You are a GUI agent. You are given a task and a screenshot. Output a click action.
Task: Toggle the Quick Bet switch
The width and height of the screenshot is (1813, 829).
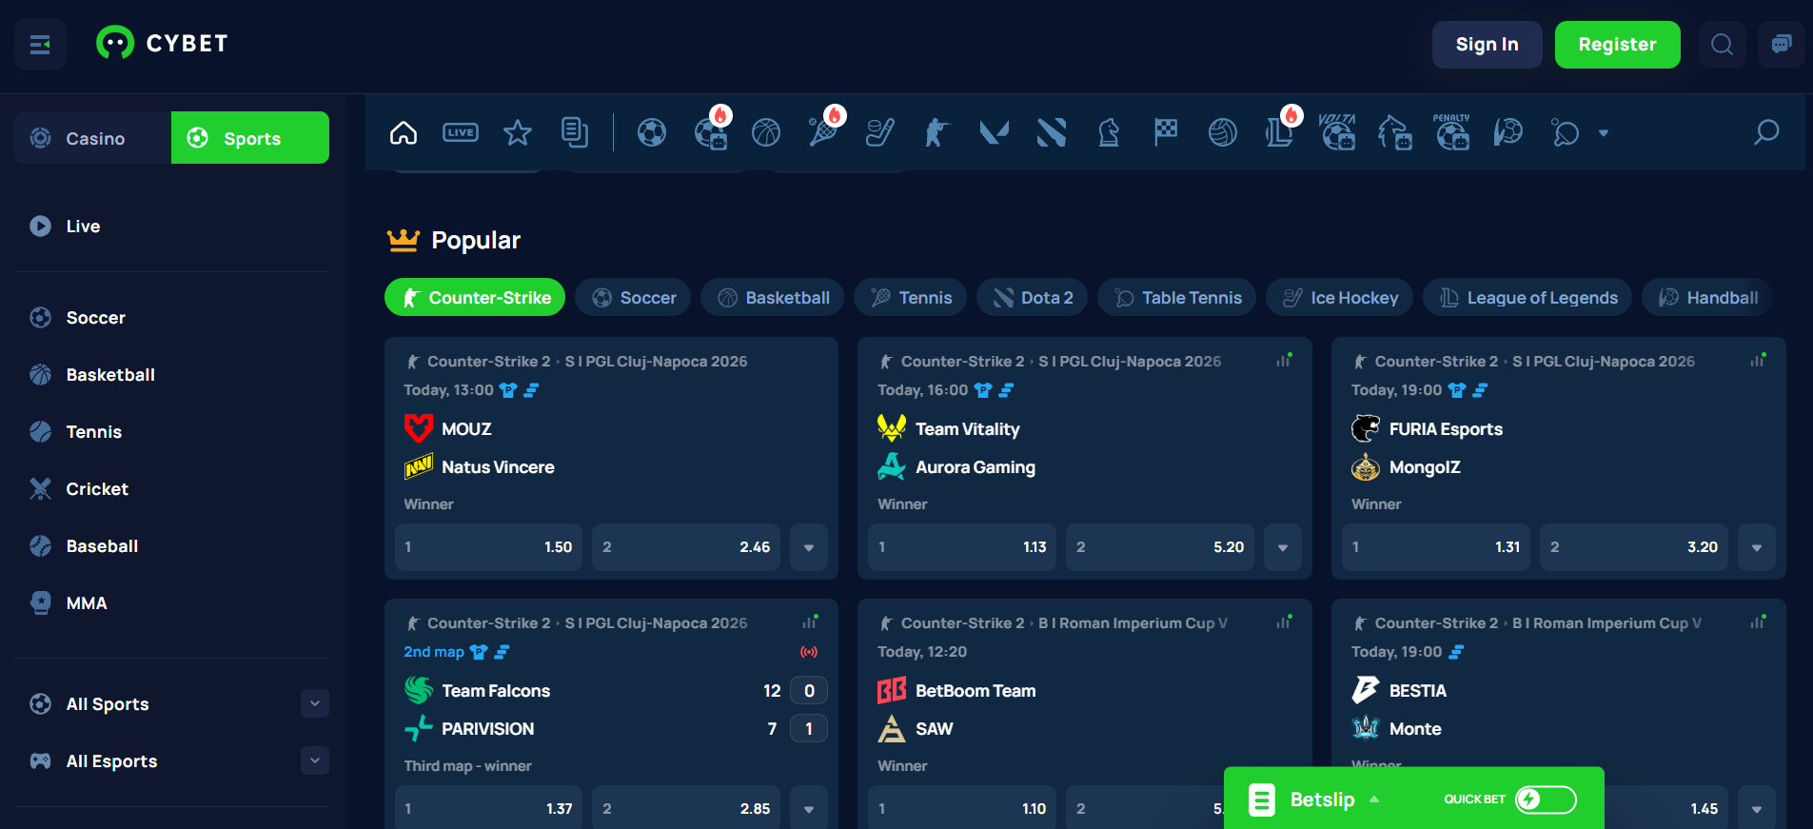point(1546,799)
